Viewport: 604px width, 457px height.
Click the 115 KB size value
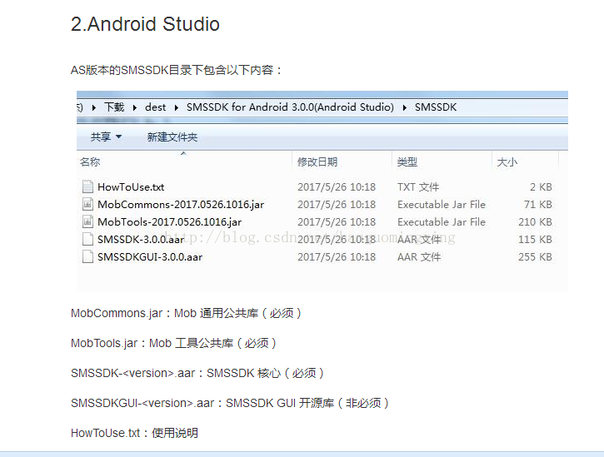coord(535,240)
